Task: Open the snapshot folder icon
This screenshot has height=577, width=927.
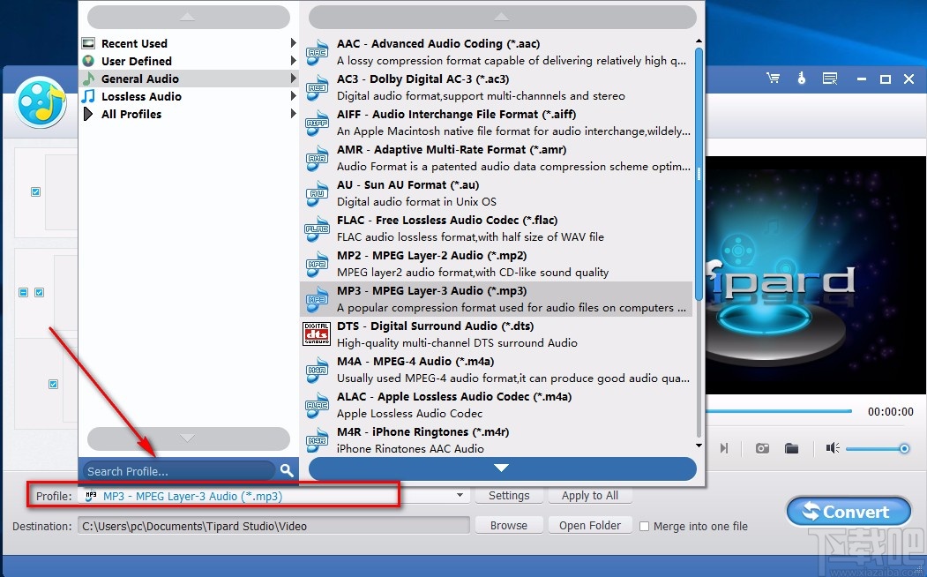Action: [x=792, y=448]
